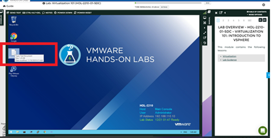271x138 pixels.
Task: Open the settings gear icon
Action: 264,5
